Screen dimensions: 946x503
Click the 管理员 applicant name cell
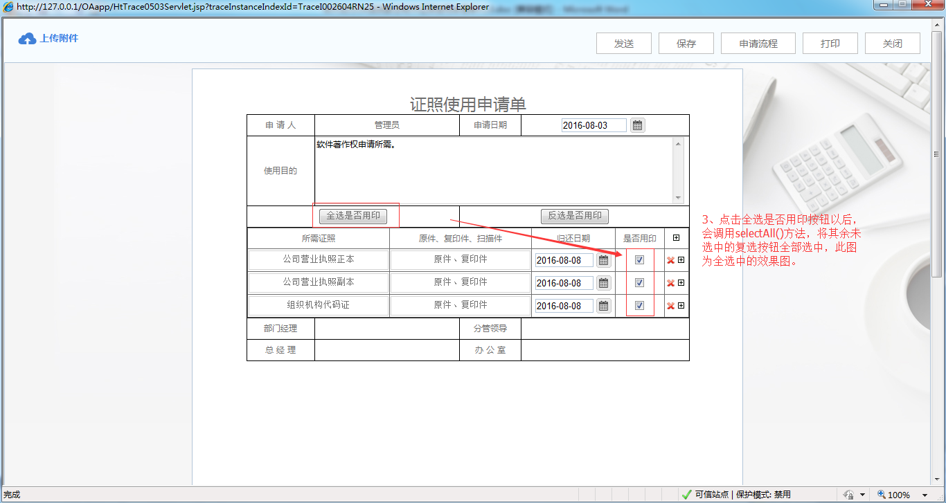coord(387,125)
